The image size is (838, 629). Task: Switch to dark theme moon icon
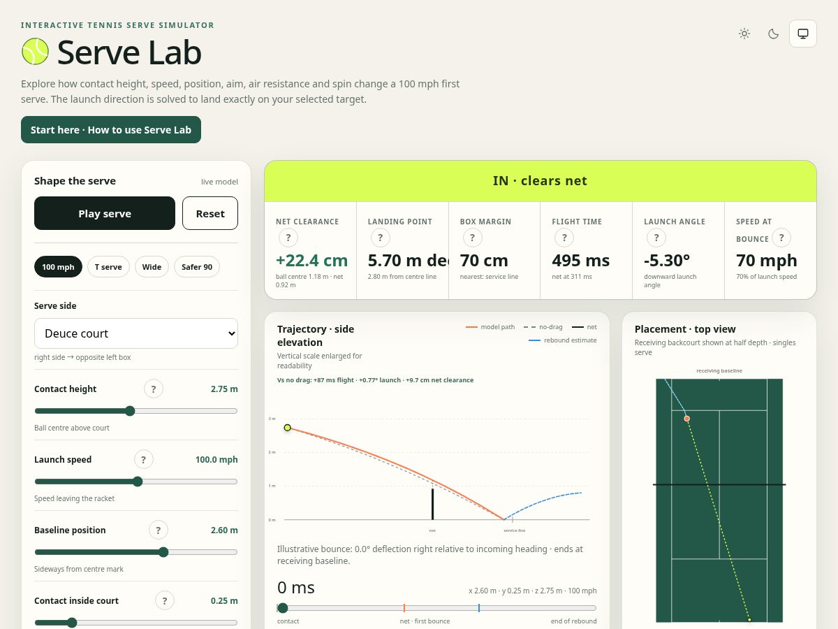coord(774,34)
